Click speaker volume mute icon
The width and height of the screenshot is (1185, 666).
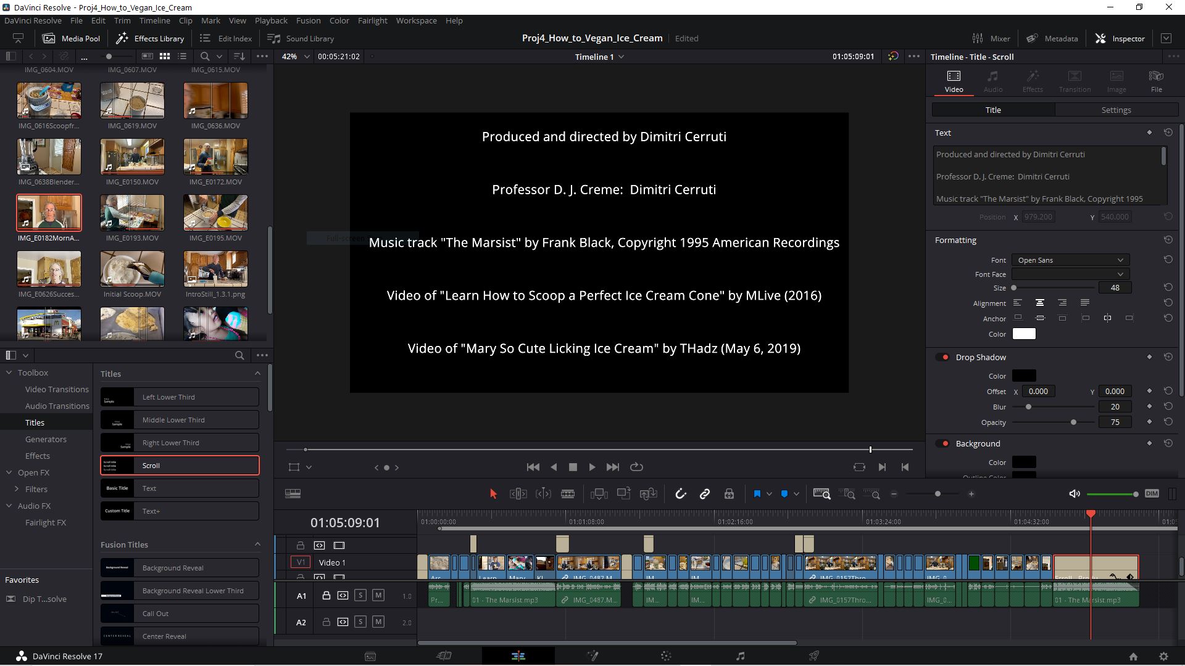point(1075,494)
